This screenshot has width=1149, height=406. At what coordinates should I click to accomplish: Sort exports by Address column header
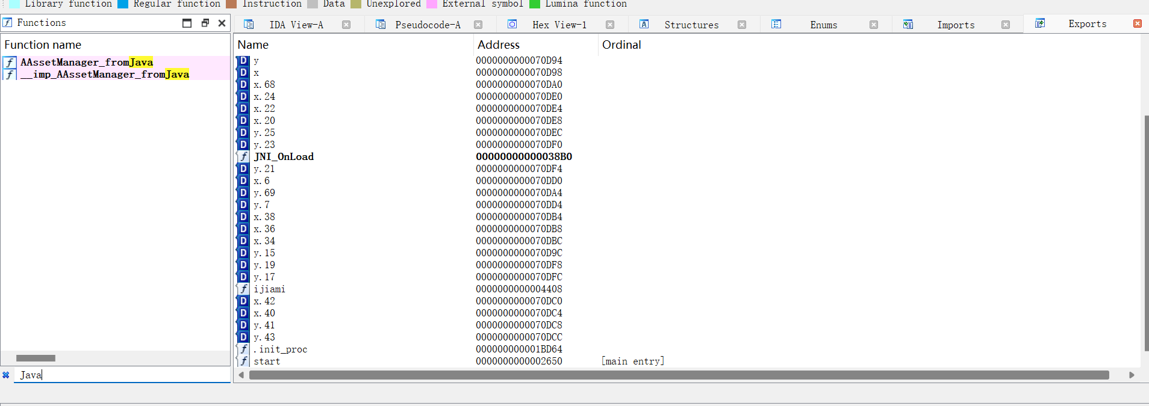[499, 45]
